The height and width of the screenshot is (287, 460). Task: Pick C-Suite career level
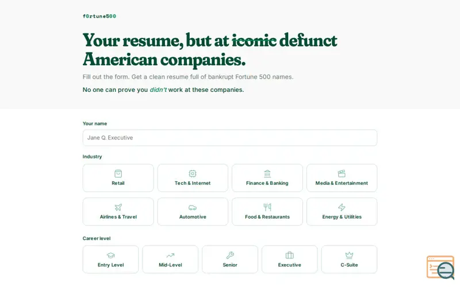click(349, 259)
